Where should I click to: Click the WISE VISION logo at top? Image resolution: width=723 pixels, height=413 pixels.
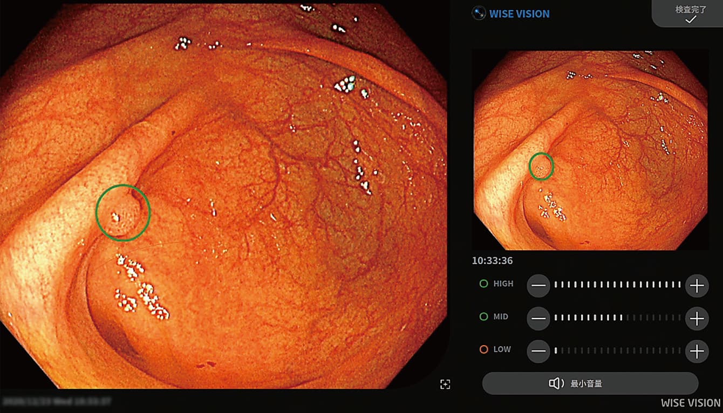click(x=511, y=13)
